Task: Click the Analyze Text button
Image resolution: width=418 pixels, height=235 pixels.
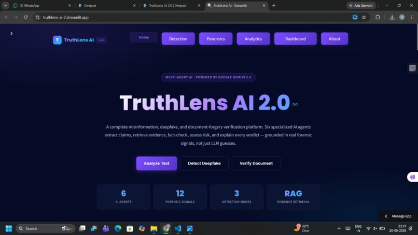Action: [x=157, y=163]
